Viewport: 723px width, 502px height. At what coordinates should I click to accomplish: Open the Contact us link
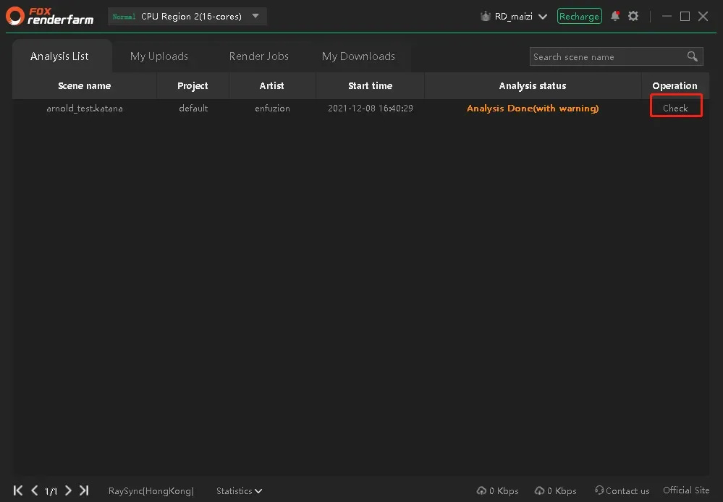[x=627, y=491]
